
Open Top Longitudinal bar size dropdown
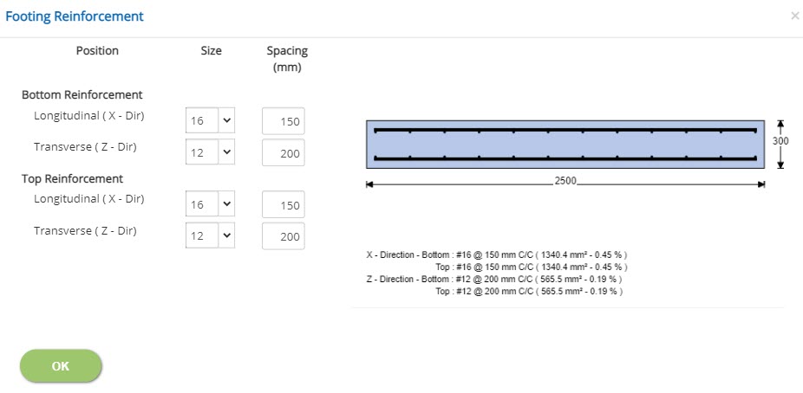[x=210, y=204]
